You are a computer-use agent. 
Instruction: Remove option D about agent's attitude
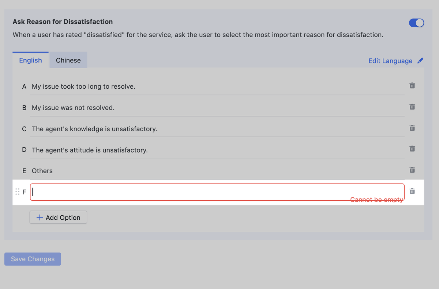412,149
